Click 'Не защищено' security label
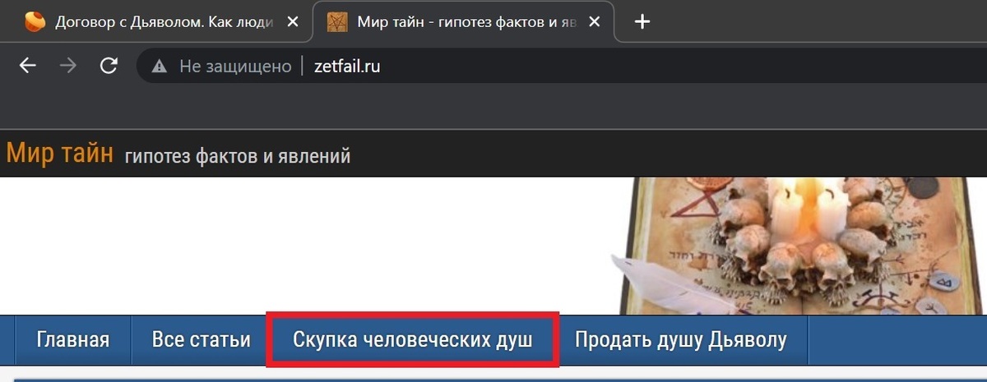Image resolution: width=987 pixels, height=382 pixels. click(x=235, y=67)
